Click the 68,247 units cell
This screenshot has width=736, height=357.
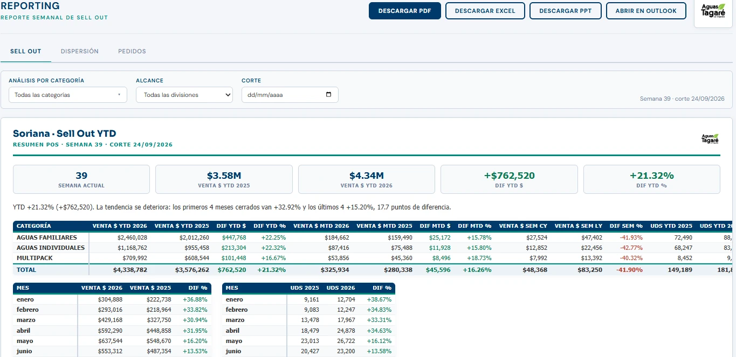pyautogui.click(x=682, y=248)
